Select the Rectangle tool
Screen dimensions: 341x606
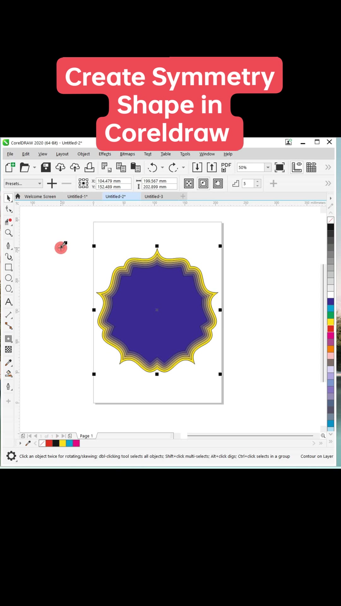click(x=9, y=267)
